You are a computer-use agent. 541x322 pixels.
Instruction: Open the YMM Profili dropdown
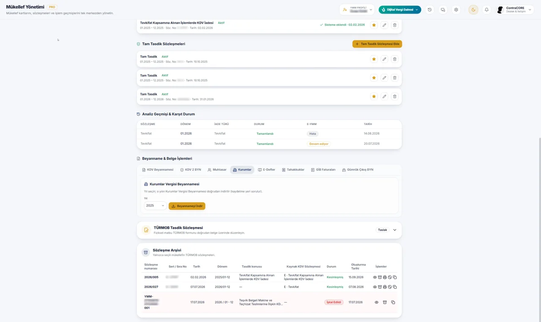(x=357, y=10)
